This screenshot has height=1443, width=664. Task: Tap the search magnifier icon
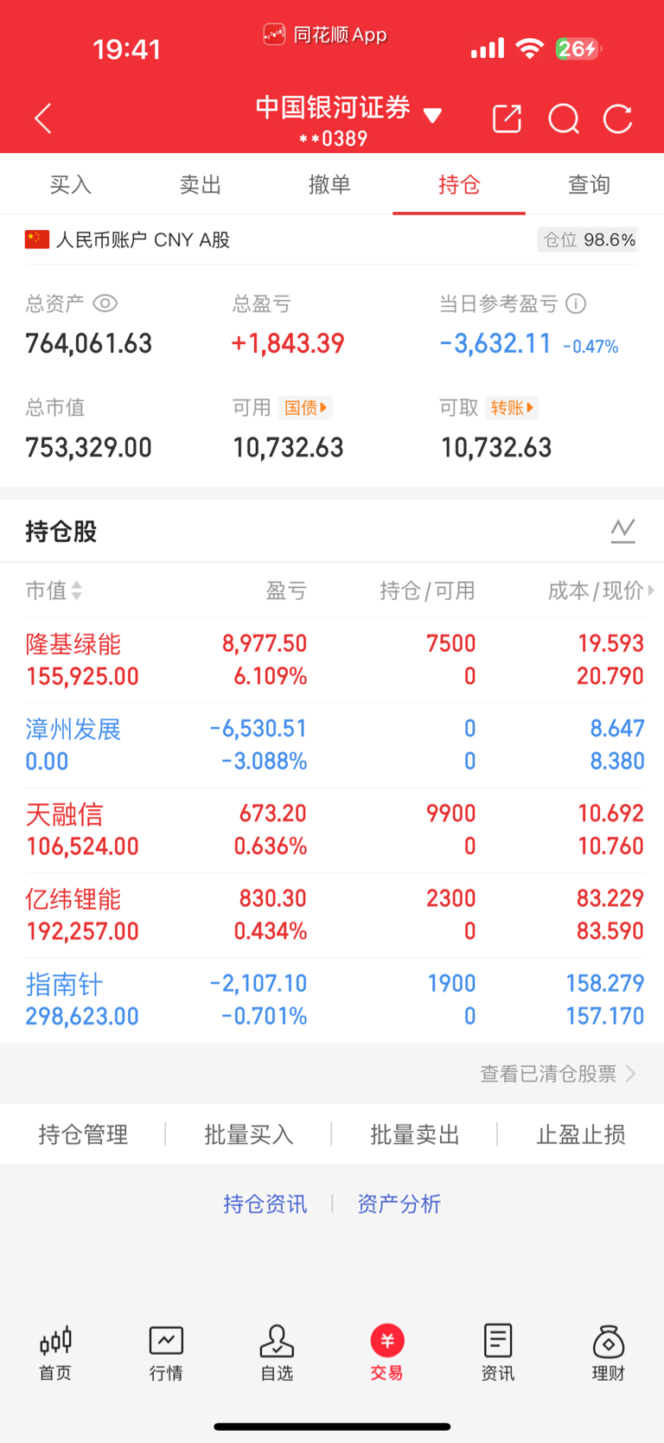pyautogui.click(x=564, y=118)
